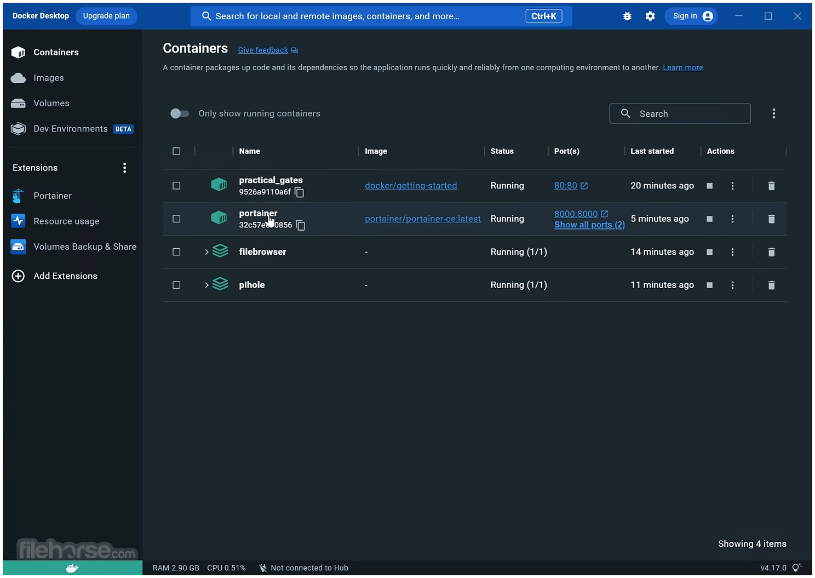Click the notification lightbulb icon
Viewport: 815px width, 578px height.
point(797,568)
